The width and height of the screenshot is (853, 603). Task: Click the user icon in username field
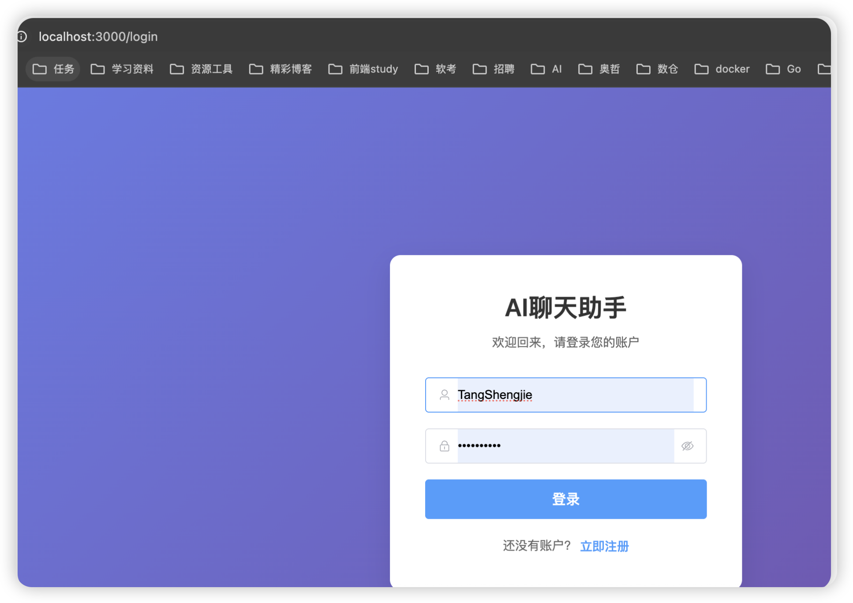444,395
